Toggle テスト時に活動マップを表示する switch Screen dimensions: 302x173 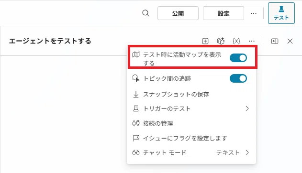coord(238,58)
